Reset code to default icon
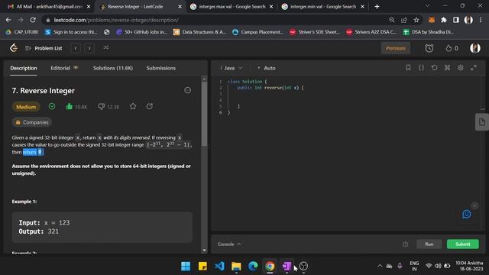 (x=434, y=68)
